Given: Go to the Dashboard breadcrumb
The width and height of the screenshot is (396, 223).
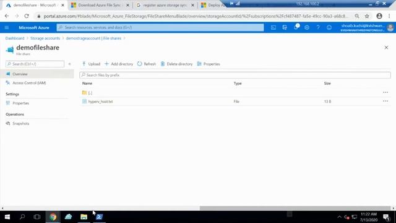Looking at the screenshot, I should point(15,38).
